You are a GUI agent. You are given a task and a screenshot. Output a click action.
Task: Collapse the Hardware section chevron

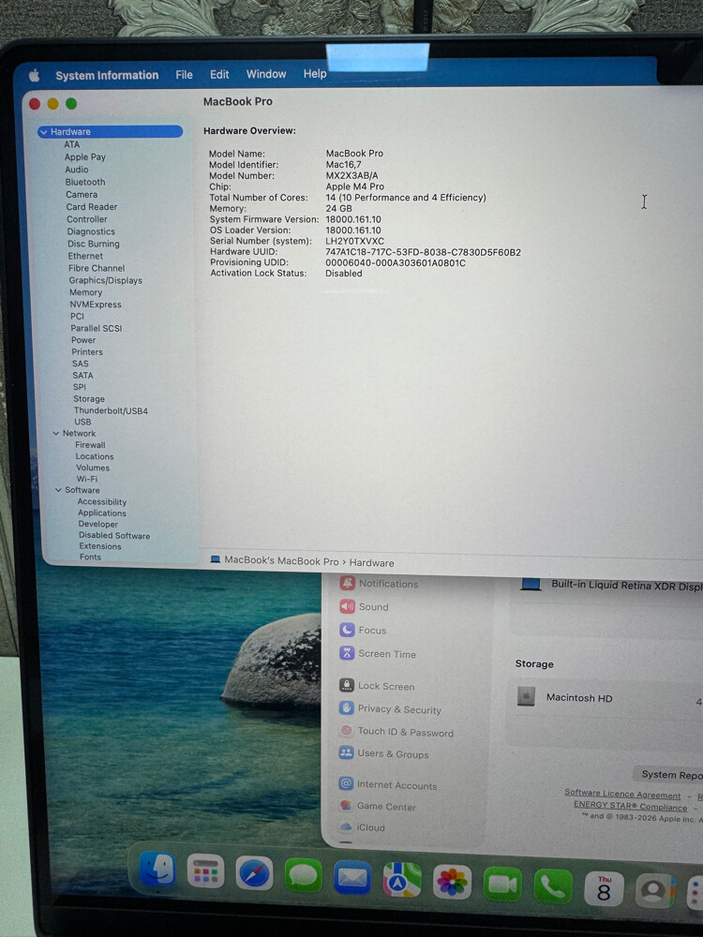[44, 132]
